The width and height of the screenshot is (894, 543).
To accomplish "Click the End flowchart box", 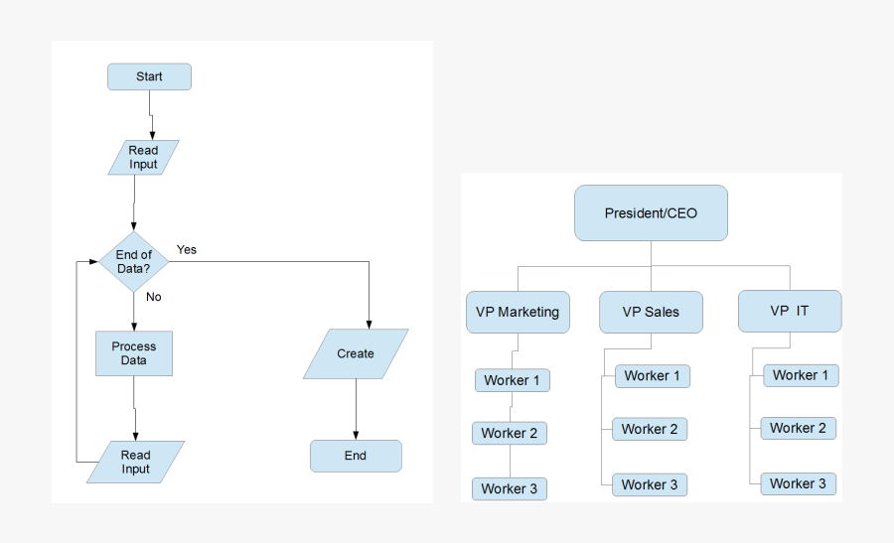I will coord(356,456).
